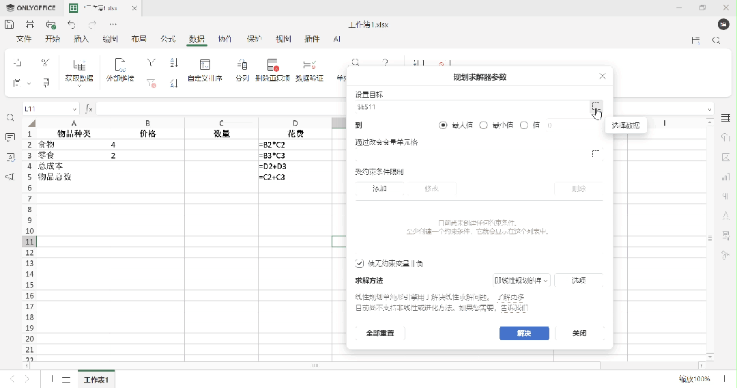Apply the Filter funnel icon
737x388 pixels.
(151, 63)
